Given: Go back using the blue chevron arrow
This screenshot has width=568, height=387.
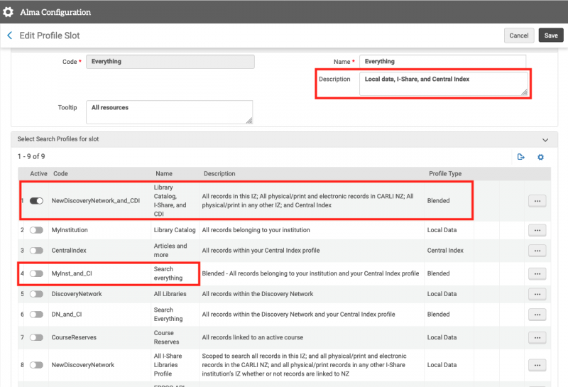Looking at the screenshot, I should pos(10,35).
